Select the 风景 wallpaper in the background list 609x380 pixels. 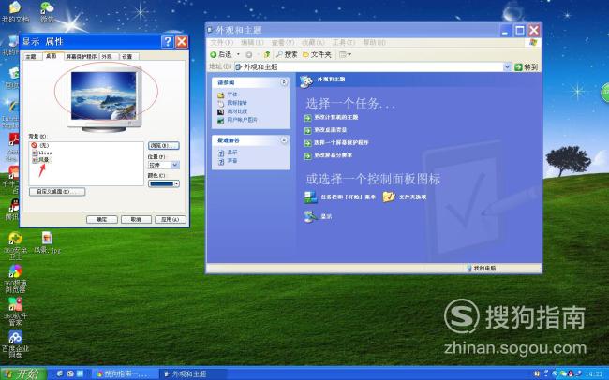(41, 160)
